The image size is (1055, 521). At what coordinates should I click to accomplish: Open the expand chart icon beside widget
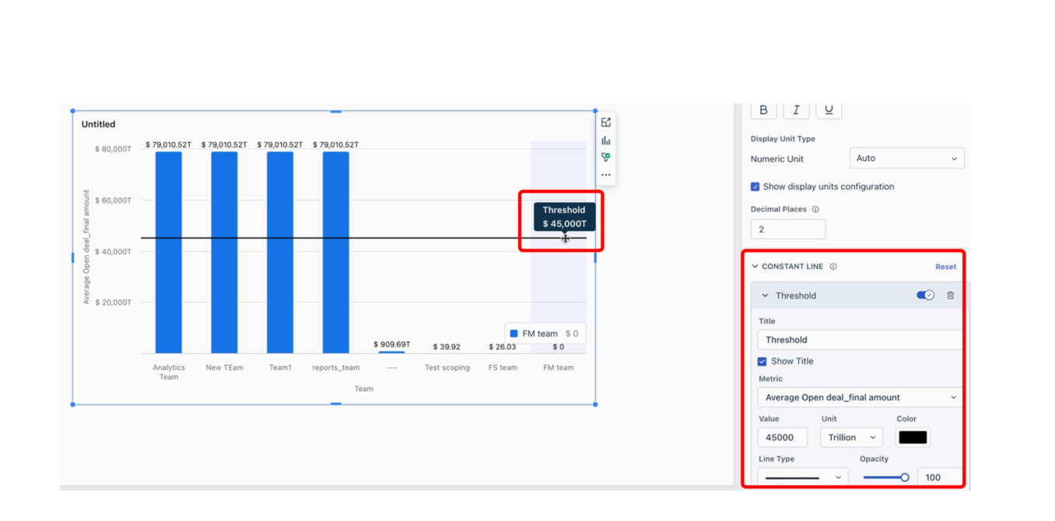click(606, 122)
